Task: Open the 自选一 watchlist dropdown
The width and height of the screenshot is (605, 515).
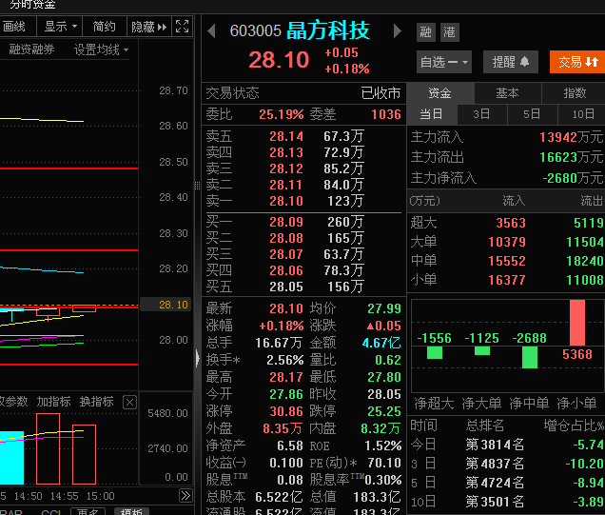Action: 444,62
